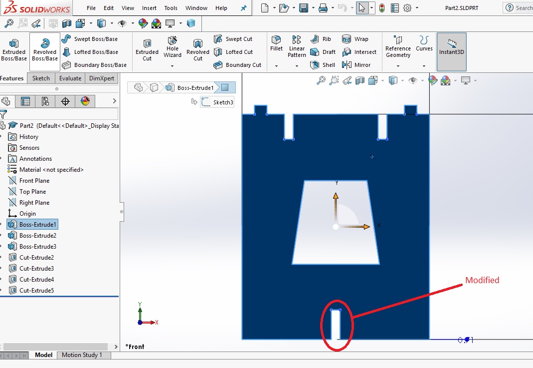Open the Hole Wizard tool
The width and height of the screenshot is (533, 368).
coord(173,47)
